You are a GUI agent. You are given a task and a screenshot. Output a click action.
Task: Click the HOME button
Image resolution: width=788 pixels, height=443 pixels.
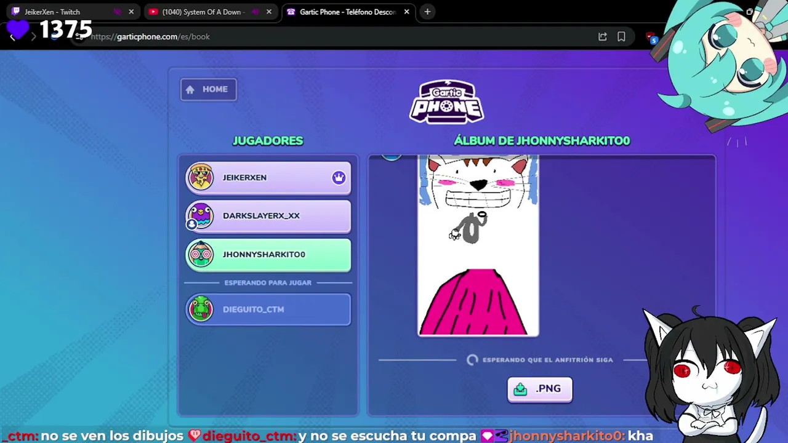[x=208, y=89]
